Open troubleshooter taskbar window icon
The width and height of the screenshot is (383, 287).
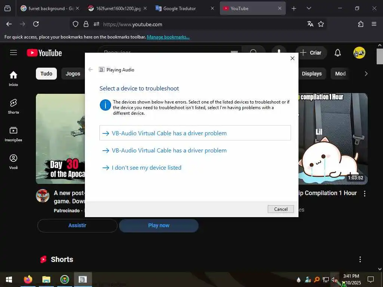(x=83, y=280)
